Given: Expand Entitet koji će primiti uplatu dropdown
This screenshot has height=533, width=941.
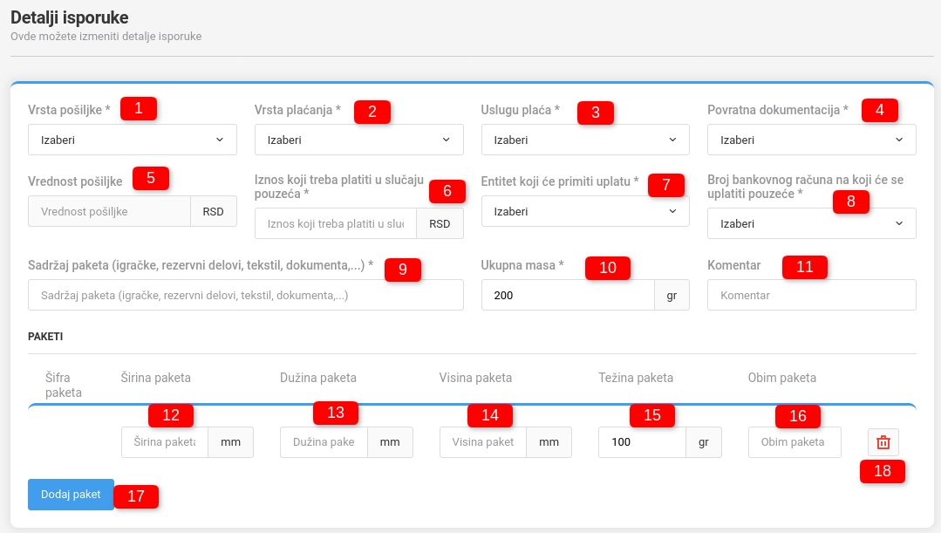Looking at the screenshot, I should click(584, 211).
